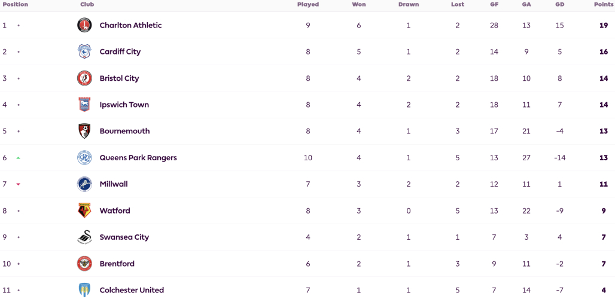Viewport: 615px width, 299px height.
Task: Click the Brentford club badge
Action: coord(84,264)
